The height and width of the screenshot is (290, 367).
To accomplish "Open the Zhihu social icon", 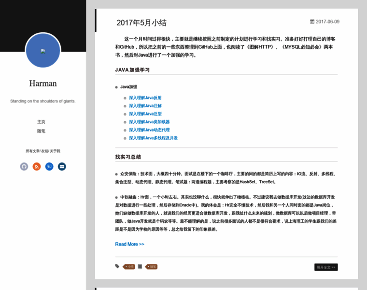I will pos(49,166).
